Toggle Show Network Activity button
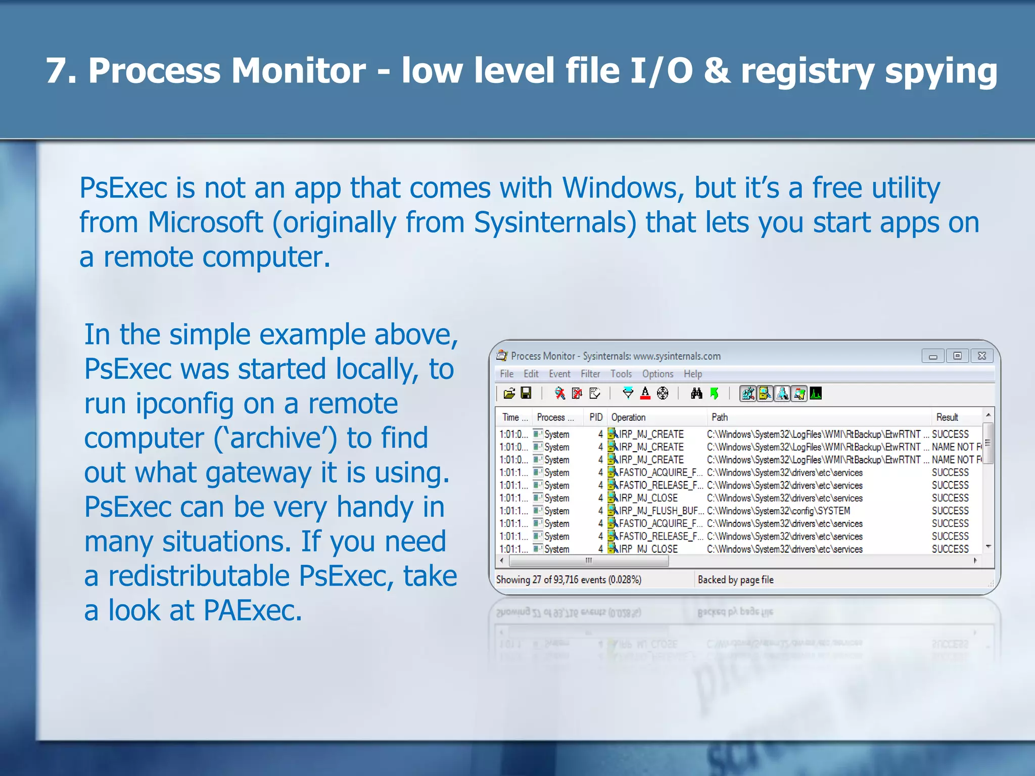Viewport: 1035px width, 776px height. click(x=782, y=393)
